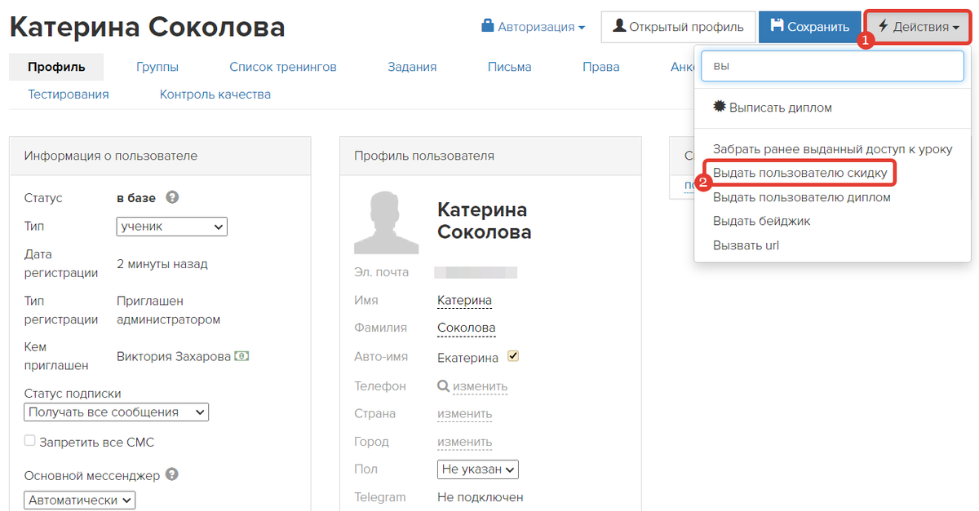Open the Список тренингов tab

[x=283, y=67]
